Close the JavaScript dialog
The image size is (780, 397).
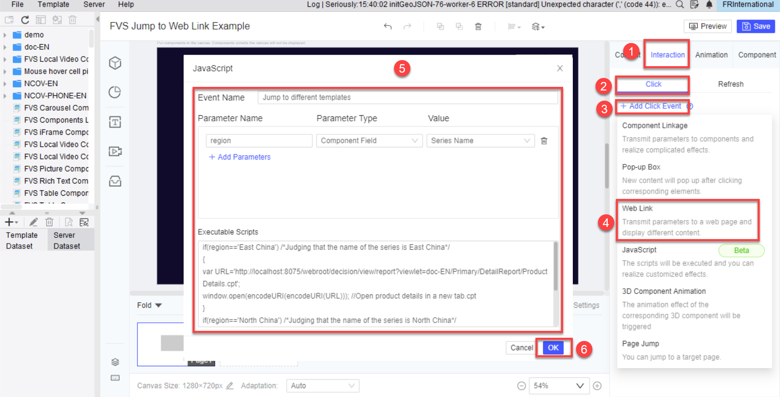coord(560,68)
